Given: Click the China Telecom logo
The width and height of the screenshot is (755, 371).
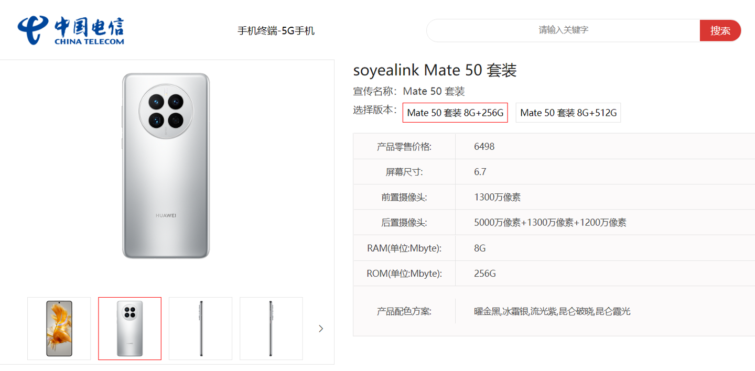Looking at the screenshot, I should tap(71, 30).
